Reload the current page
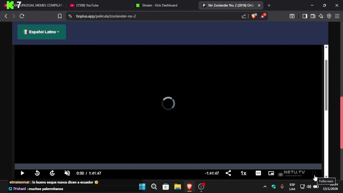 [x=22, y=16]
